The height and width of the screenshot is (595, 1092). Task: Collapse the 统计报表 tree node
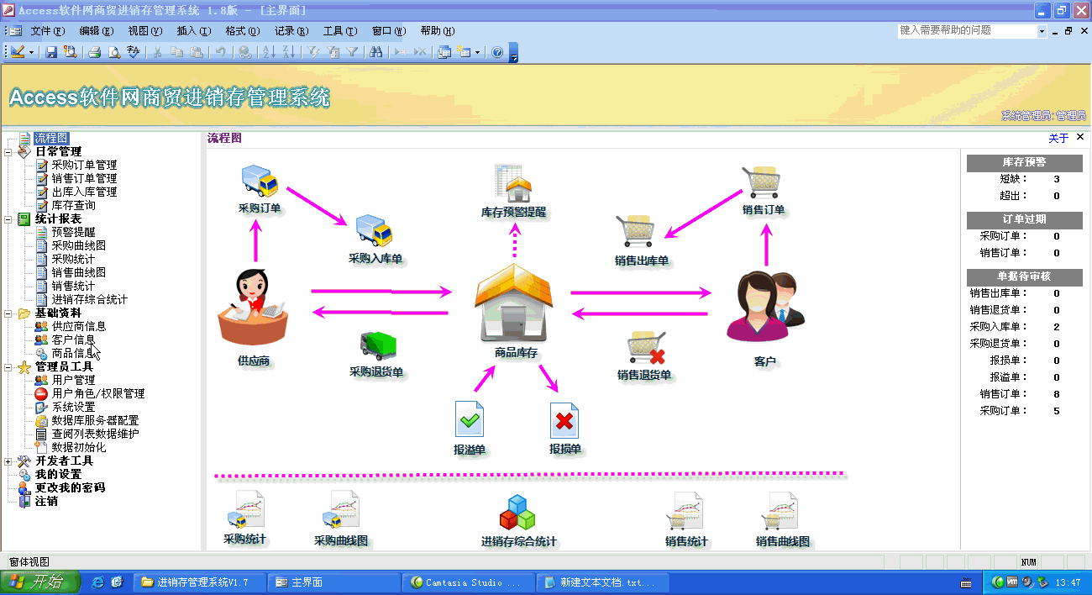coord(8,219)
